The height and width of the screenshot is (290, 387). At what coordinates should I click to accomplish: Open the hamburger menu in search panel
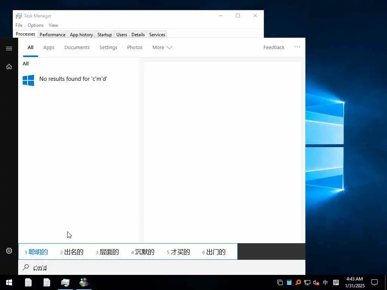9,48
